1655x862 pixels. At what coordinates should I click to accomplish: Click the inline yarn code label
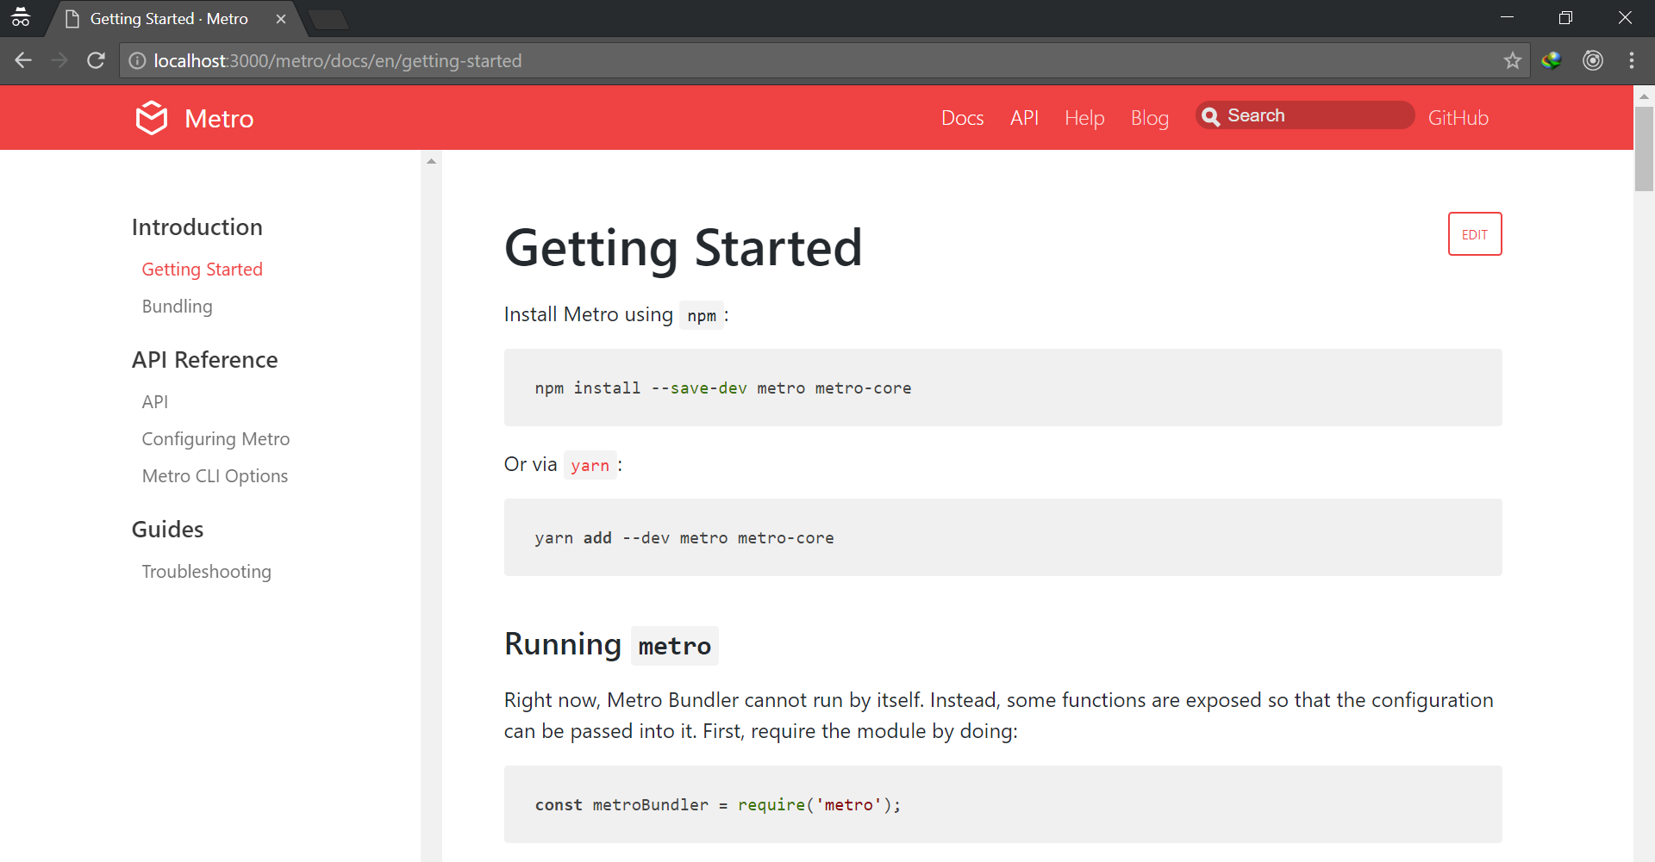pos(590,465)
